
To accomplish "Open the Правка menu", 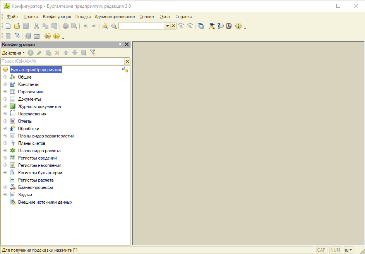I will click(31, 17).
